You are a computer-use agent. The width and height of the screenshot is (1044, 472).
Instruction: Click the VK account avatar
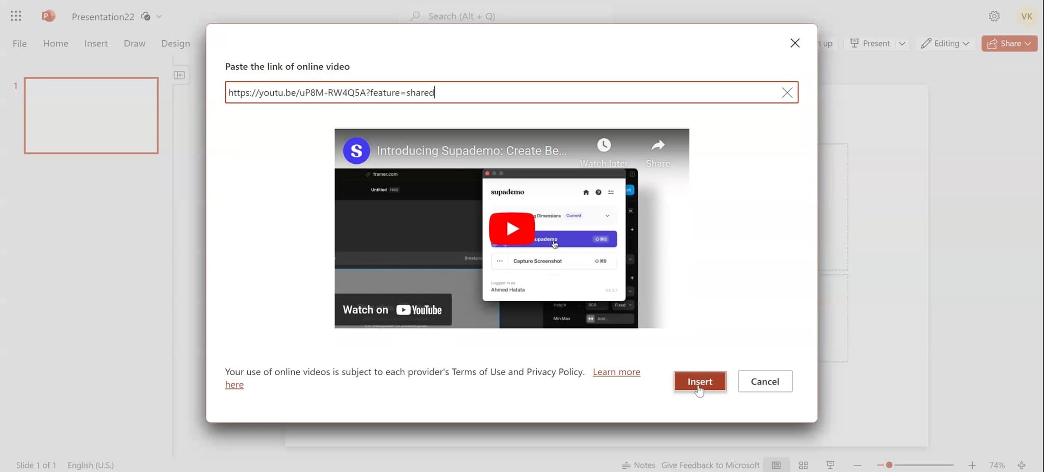[1026, 16]
